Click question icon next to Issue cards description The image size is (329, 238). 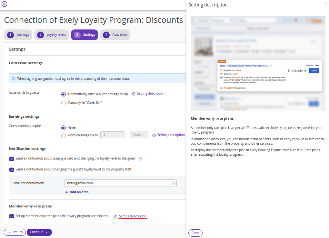(134, 94)
